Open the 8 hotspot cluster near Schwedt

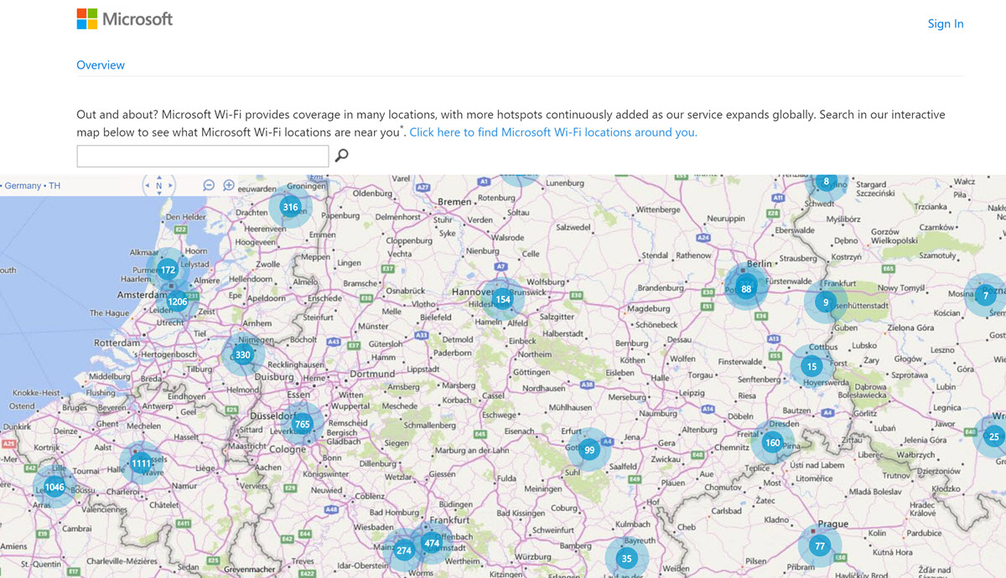coord(827,181)
